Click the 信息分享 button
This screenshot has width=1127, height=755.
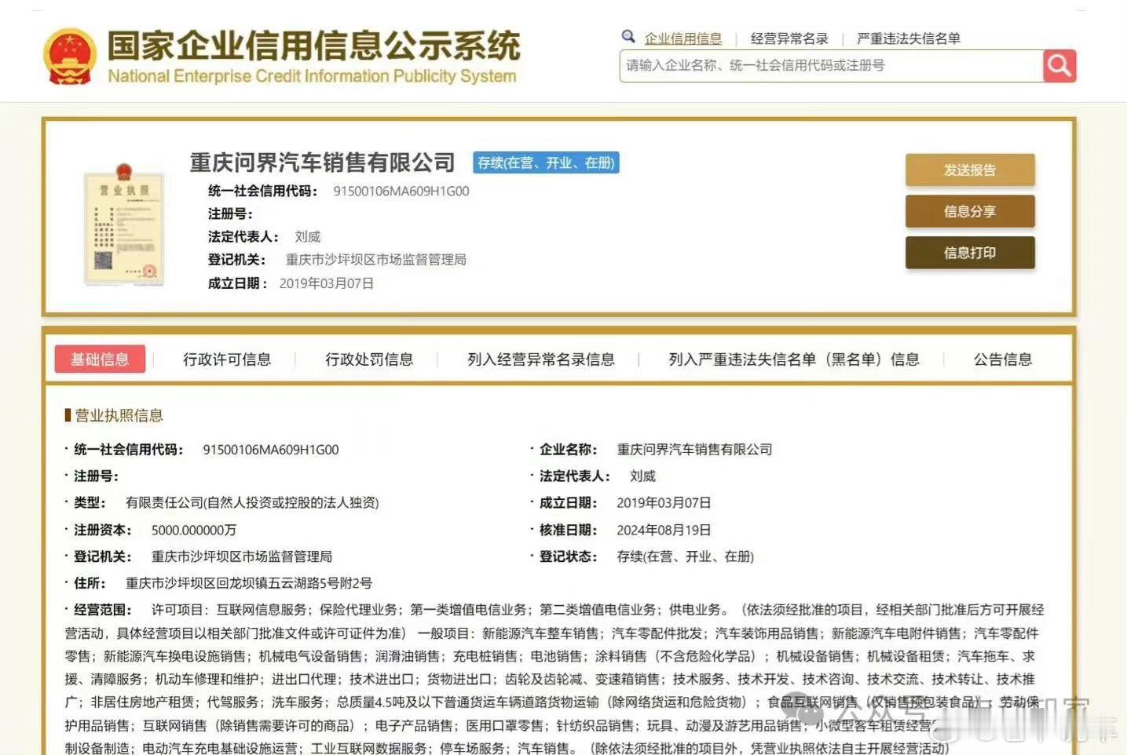tap(970, 211)
